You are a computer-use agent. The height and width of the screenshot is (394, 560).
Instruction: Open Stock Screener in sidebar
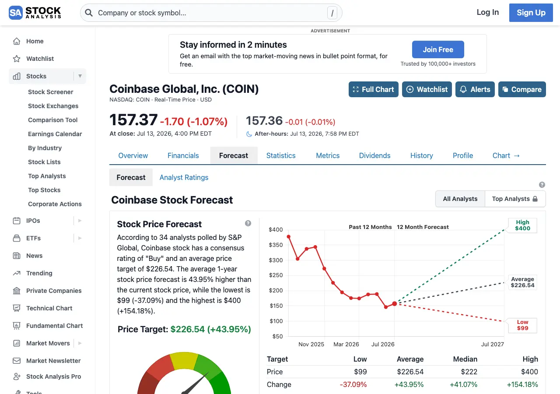tap(51, 92)
